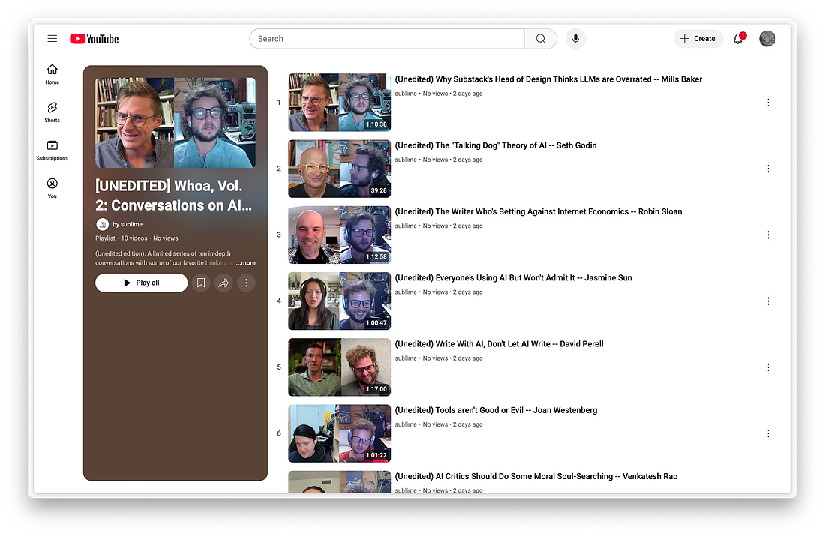Click in the Search field
Screen dimensions: 825x536
(387, 39)
